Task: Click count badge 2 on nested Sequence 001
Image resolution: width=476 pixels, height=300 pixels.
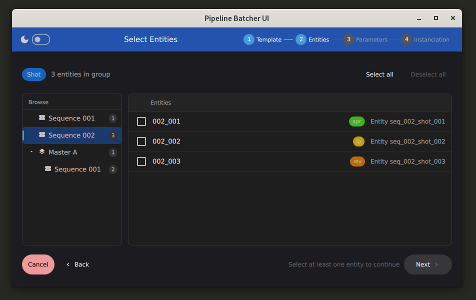Action: click(x=113, y=169)
